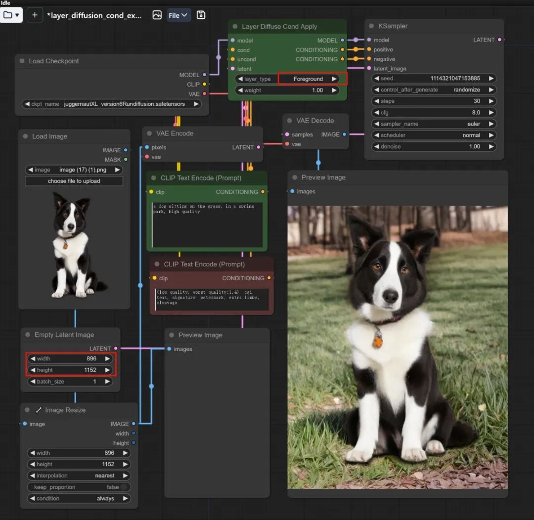Click the image gallery icon beside File
Image resolution: width=534 pixels, height=520 pixels.
[157, 15]
